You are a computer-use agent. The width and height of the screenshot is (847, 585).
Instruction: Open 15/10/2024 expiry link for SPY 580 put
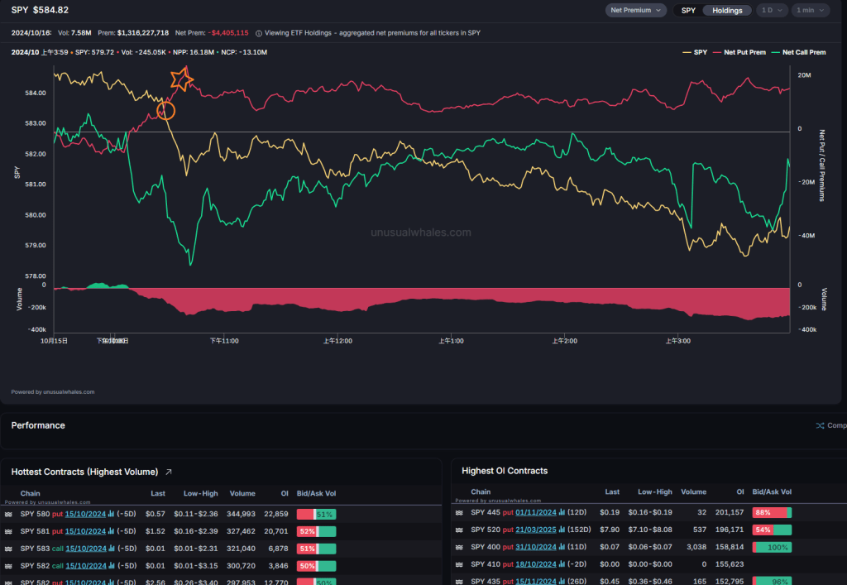coord(85,514)
